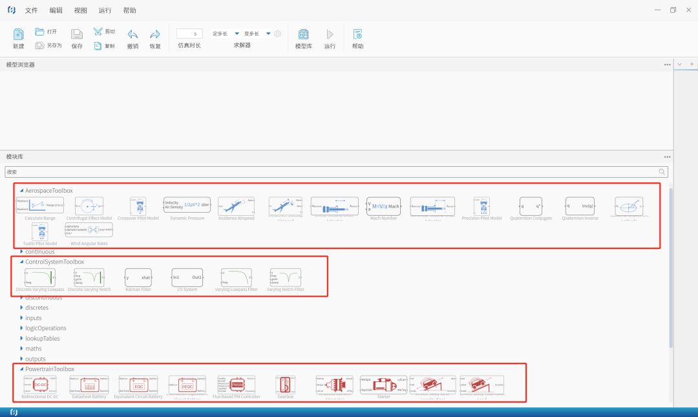Open the variable-step (变步长) dropdown

pos(268,34)
